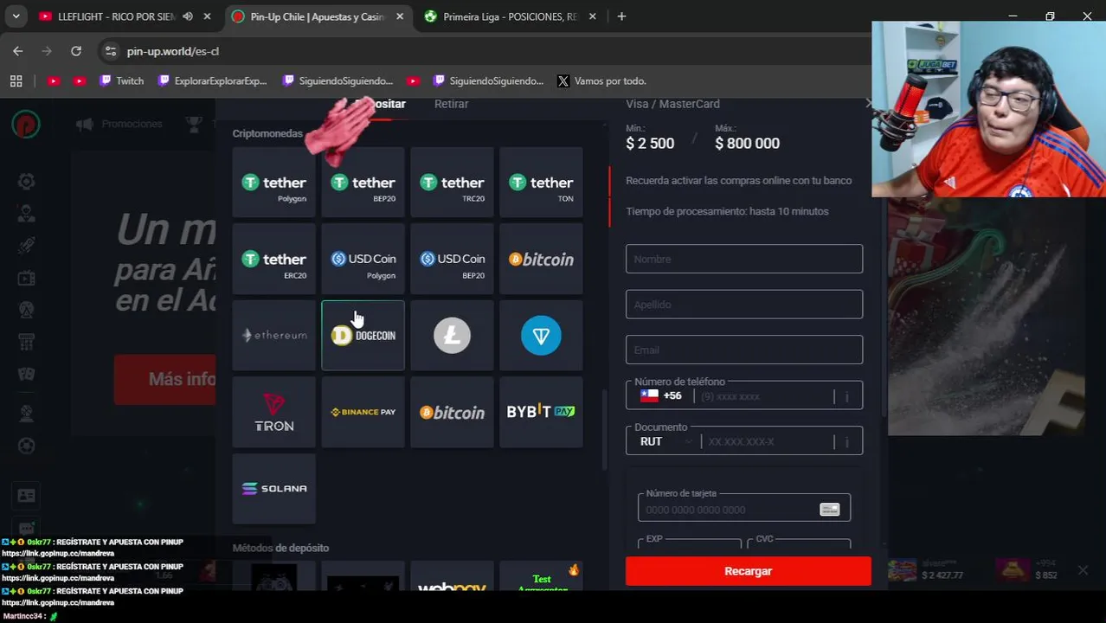
Task: Pick the bitcoin tile beside Binance Pay
Action: click(452, 413)
